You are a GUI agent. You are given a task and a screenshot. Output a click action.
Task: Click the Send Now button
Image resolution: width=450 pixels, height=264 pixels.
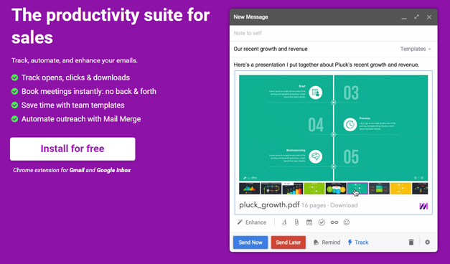(250, 242)
